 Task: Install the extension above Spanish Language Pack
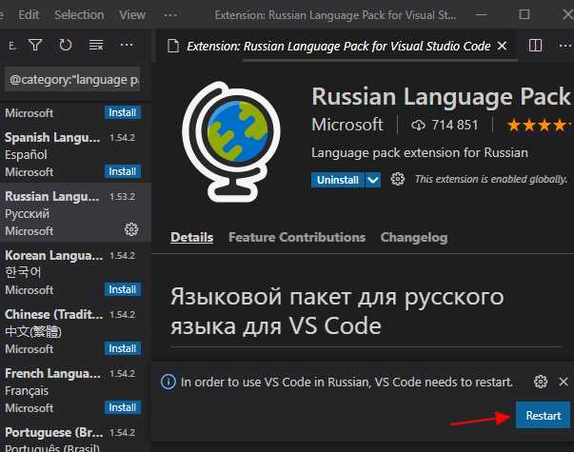[x=122, y=112]
